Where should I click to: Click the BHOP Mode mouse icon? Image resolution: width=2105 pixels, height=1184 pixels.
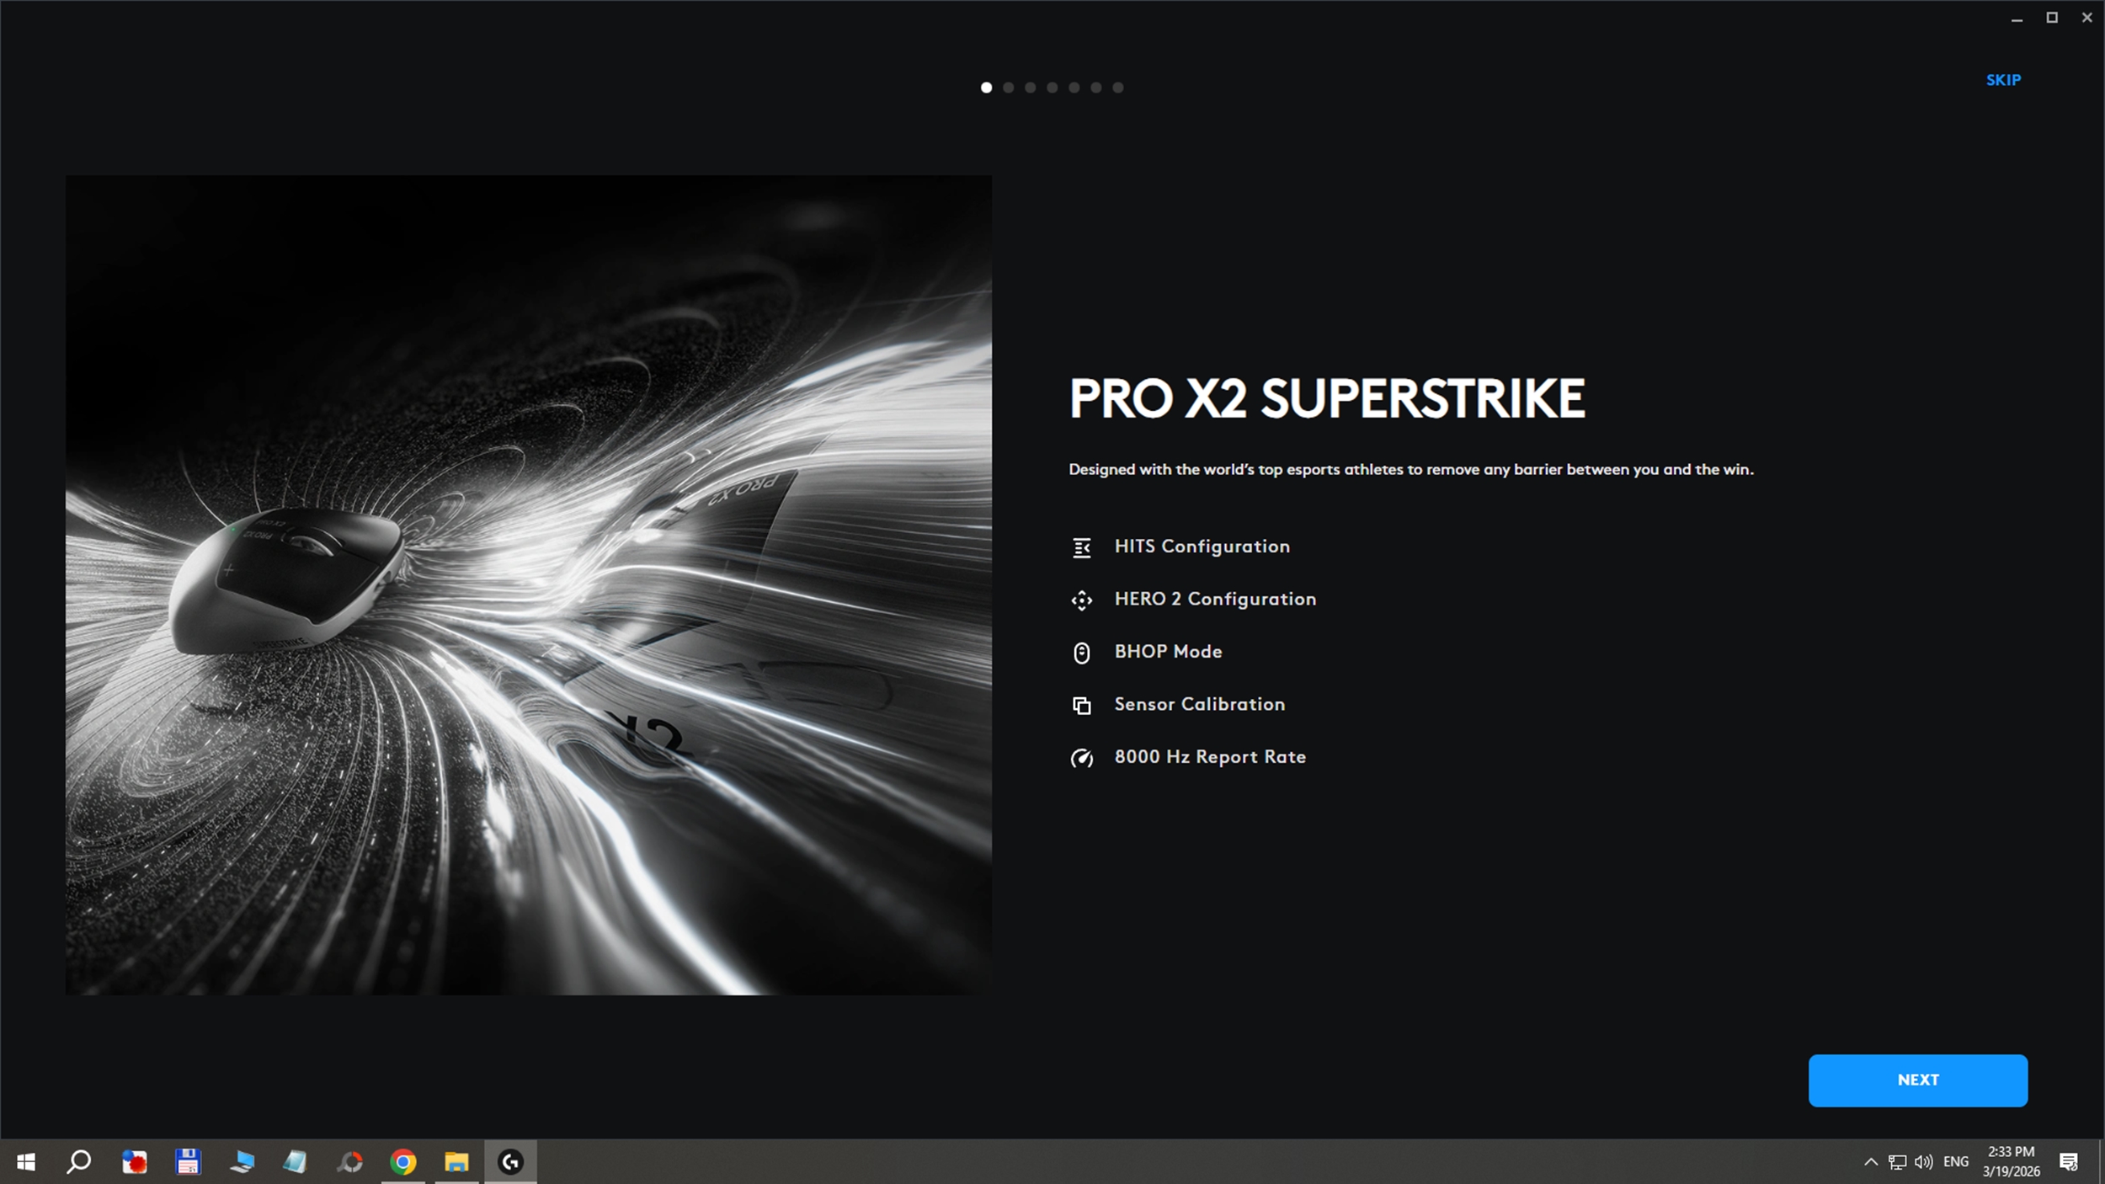(x=1081, y=653)
